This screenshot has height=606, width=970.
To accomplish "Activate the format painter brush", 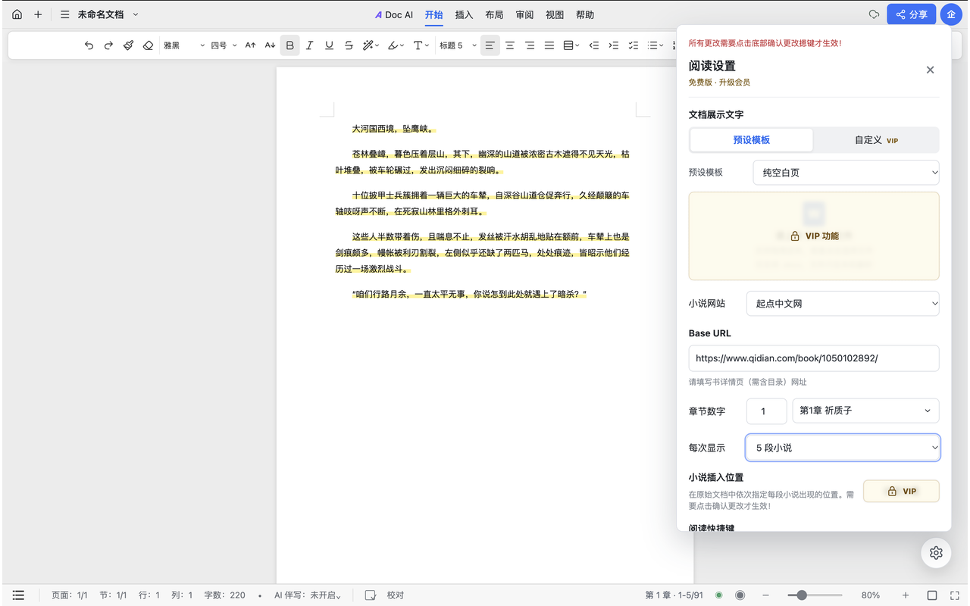I will (128, 45).
